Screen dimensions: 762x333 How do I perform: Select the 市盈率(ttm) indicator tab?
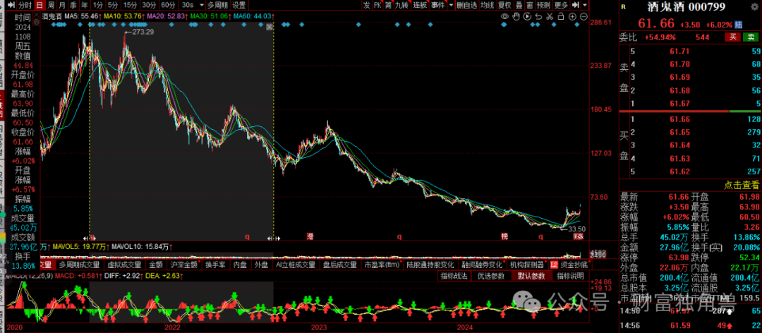(382, 265)
